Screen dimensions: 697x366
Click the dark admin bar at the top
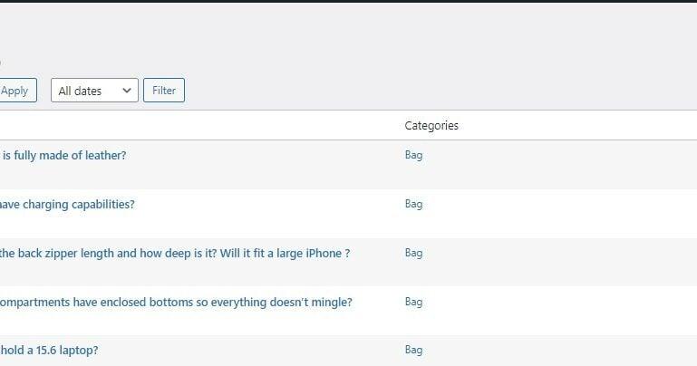(x=348, y=1)
